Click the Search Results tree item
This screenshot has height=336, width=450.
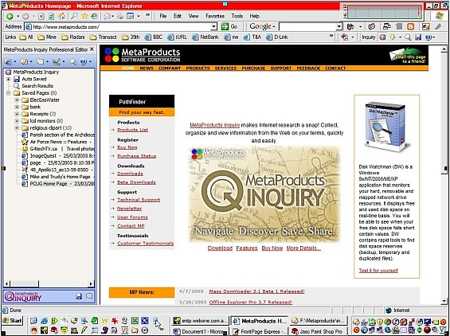(x=37, y=86)
